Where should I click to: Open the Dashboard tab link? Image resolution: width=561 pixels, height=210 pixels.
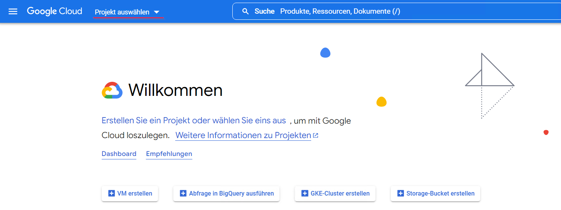[x=119, y=154]
